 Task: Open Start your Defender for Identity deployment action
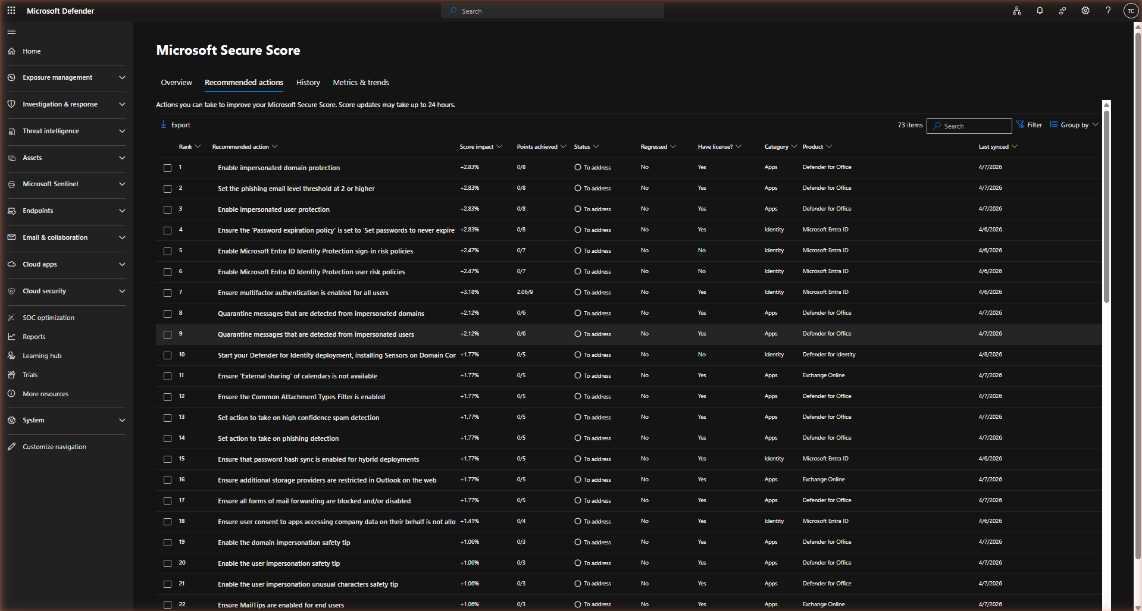point(337,355)
